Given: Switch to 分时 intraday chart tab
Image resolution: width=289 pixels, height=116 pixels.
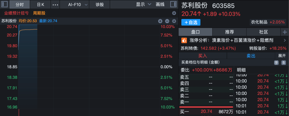Looking at the screenshot, I should coord(20,5).
